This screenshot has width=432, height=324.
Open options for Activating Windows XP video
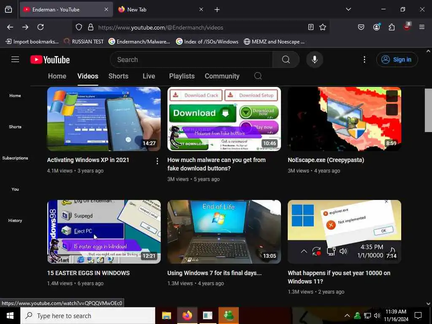tap(157, 161)
